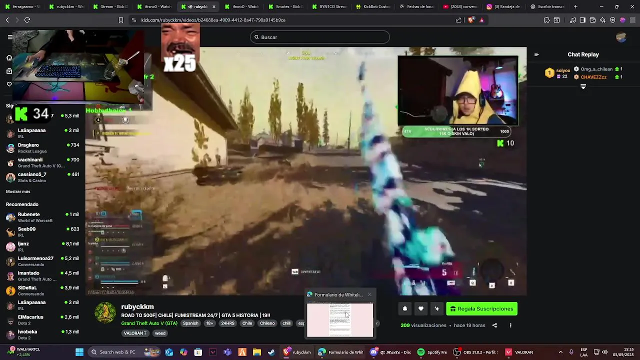Open imantado recommended channel
Screen dimensions: 640x360
click(x=42, y=276)
